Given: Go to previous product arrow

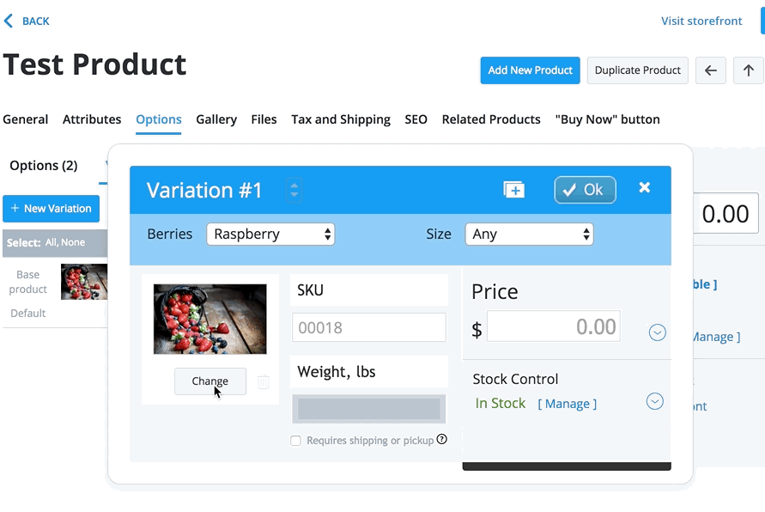Looking at the screenshot, I should point(710,70).
